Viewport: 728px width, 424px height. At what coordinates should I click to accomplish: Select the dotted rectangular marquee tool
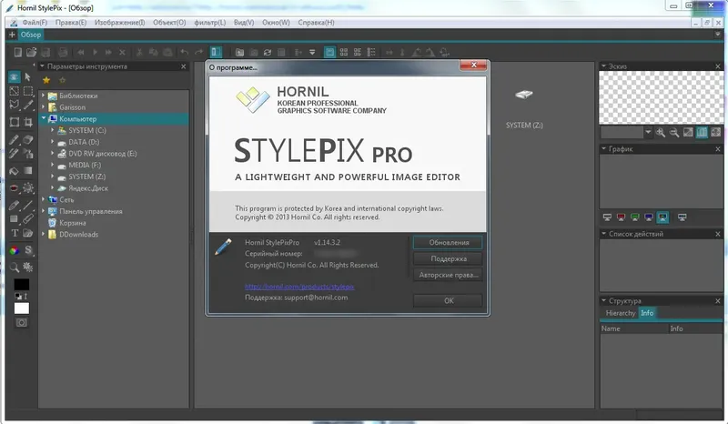click(x=28, y=91)
